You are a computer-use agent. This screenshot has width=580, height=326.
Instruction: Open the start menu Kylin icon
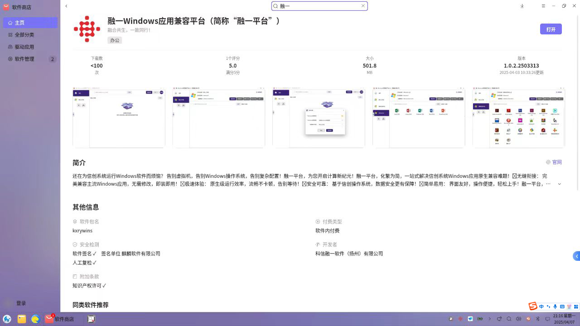point(7,319)
